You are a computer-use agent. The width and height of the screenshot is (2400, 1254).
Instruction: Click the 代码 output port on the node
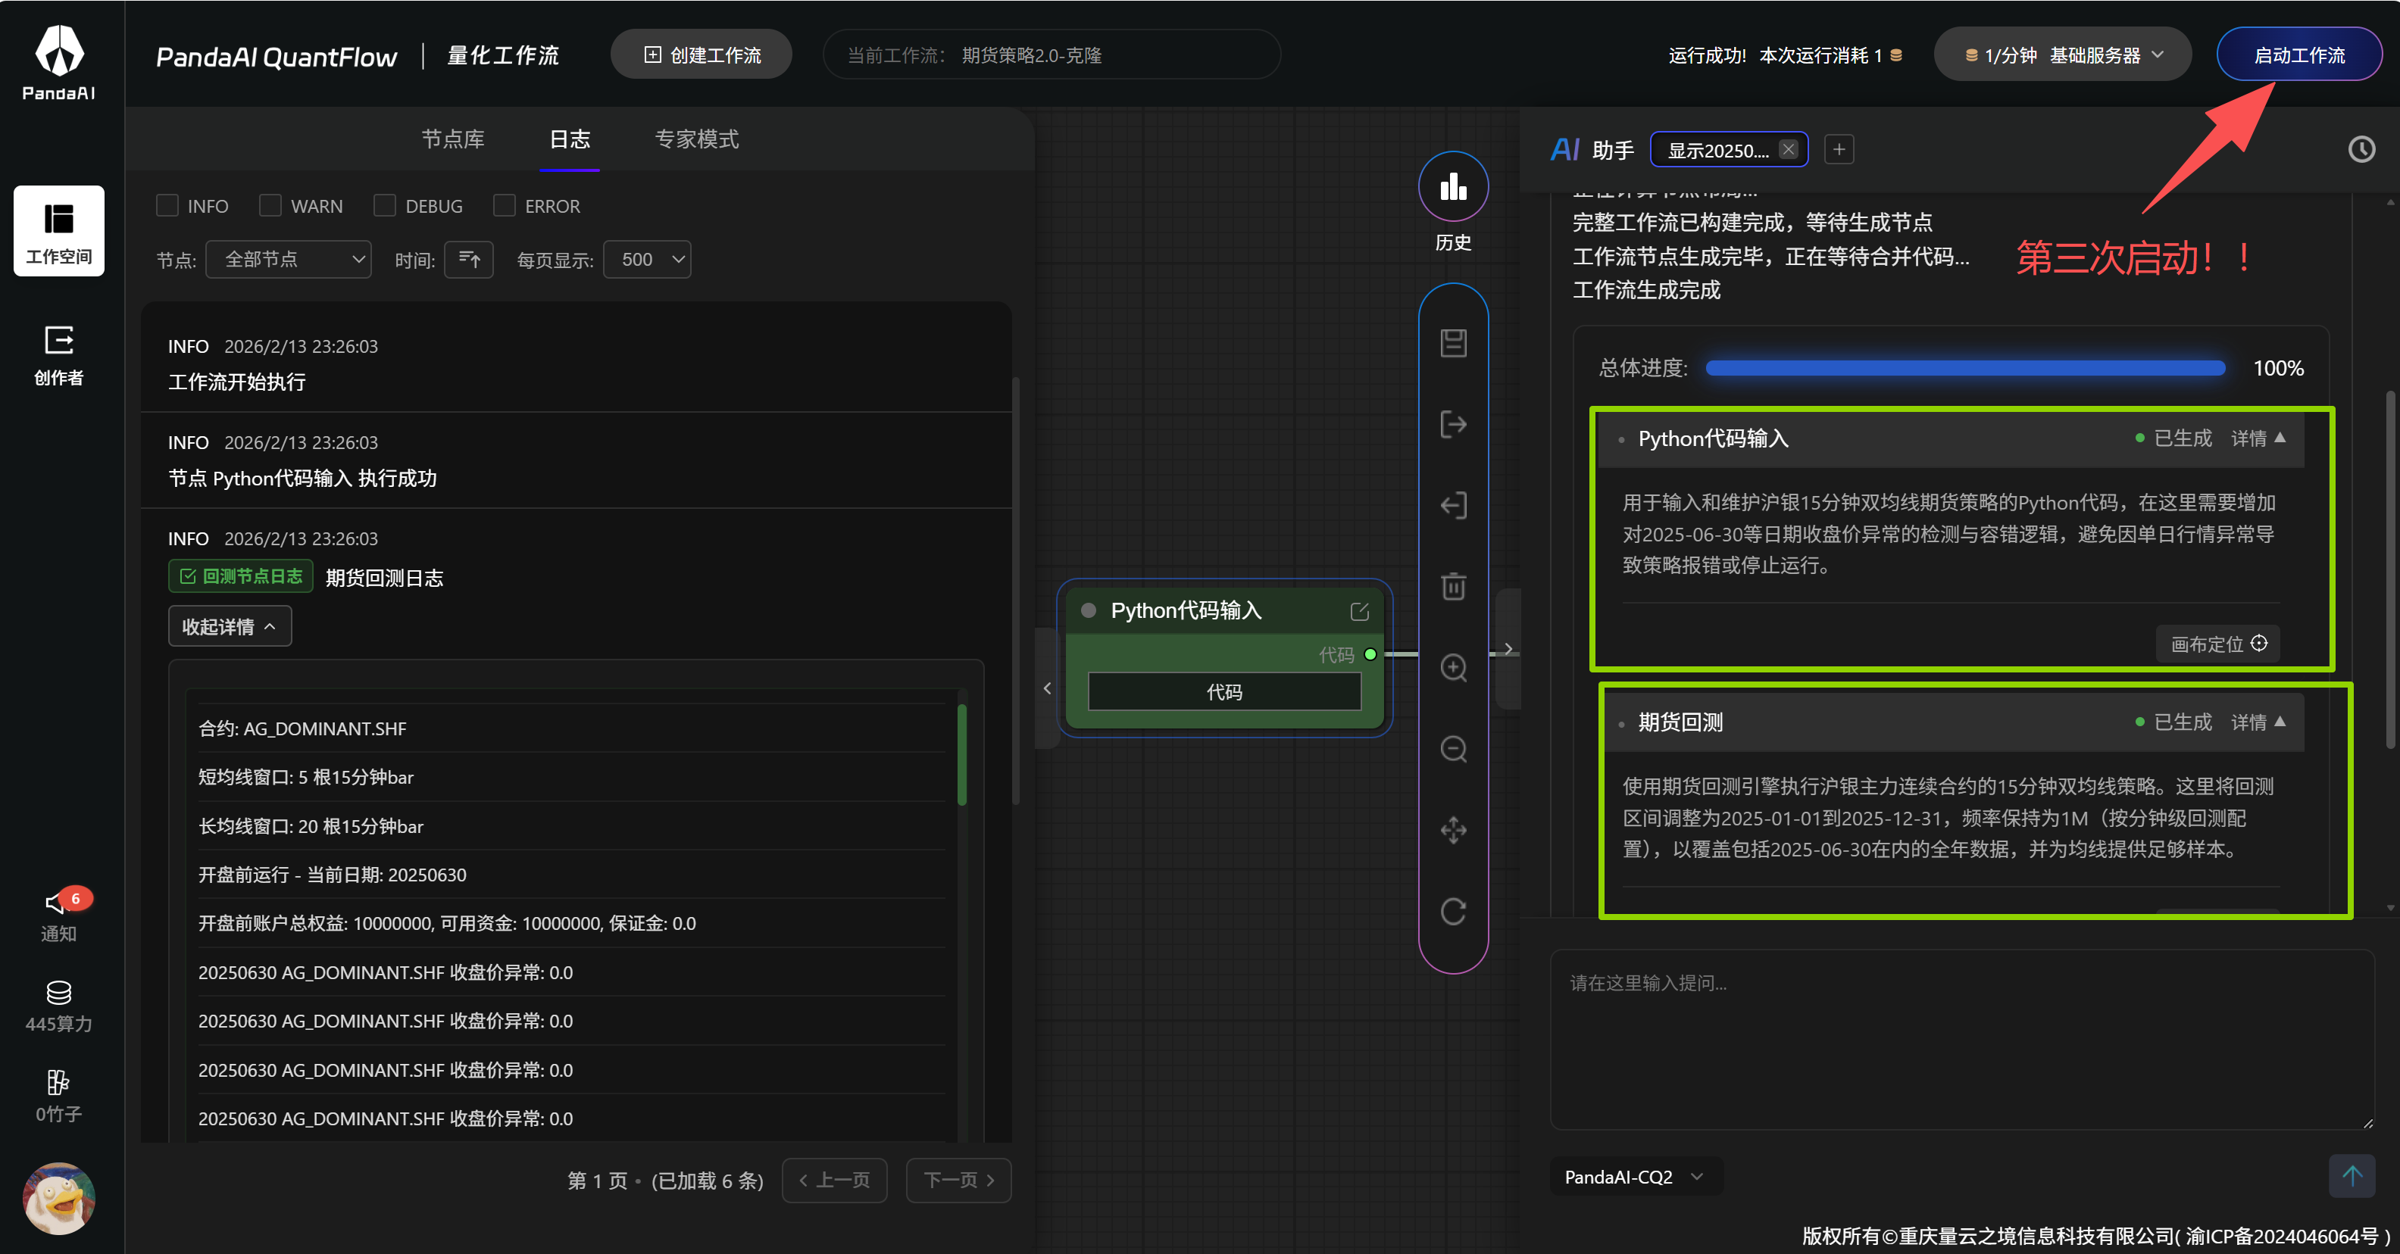click(x=1370, y=654)
